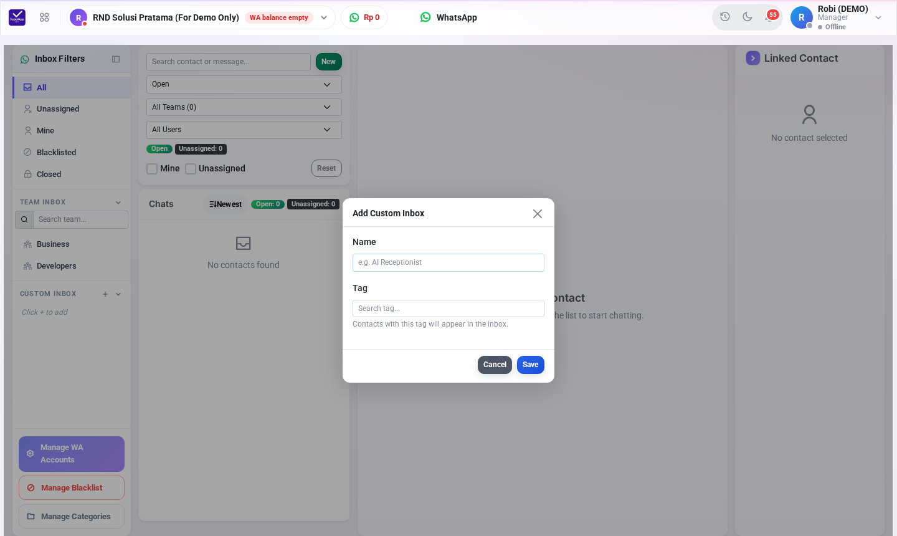Viewport: 897px width, 536px height.
Task: Click the green New chat button
Action: (329, 62)
